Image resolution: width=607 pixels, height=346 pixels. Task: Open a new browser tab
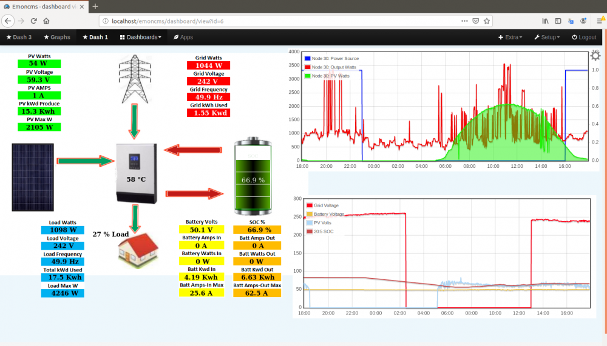95,7
